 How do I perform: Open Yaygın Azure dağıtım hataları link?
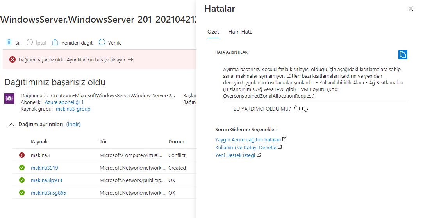248,139
